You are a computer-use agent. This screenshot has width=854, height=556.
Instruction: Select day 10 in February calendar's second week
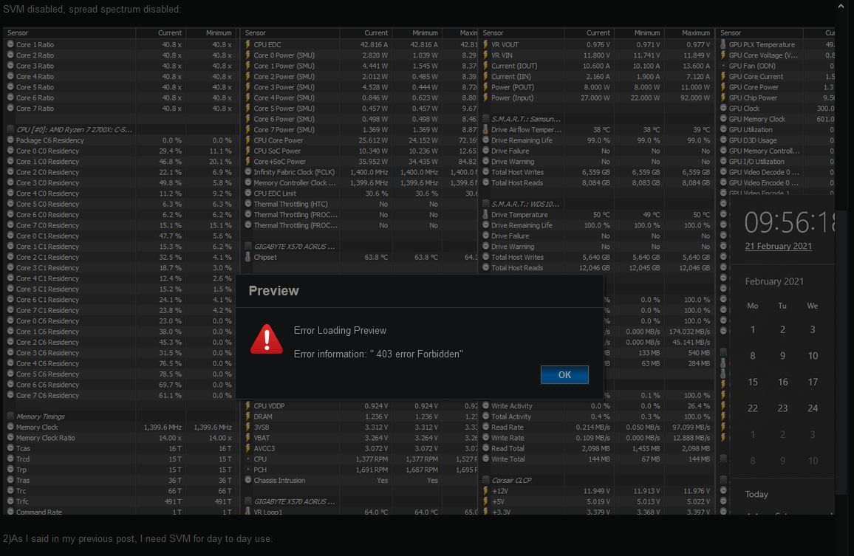[813, 356]
